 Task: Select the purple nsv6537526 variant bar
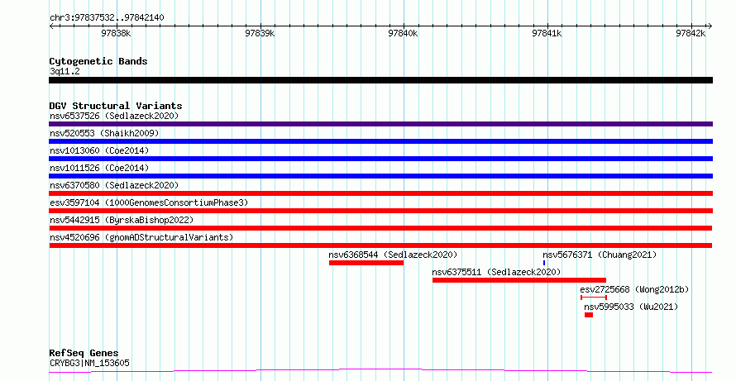click(x=380, y=124)
